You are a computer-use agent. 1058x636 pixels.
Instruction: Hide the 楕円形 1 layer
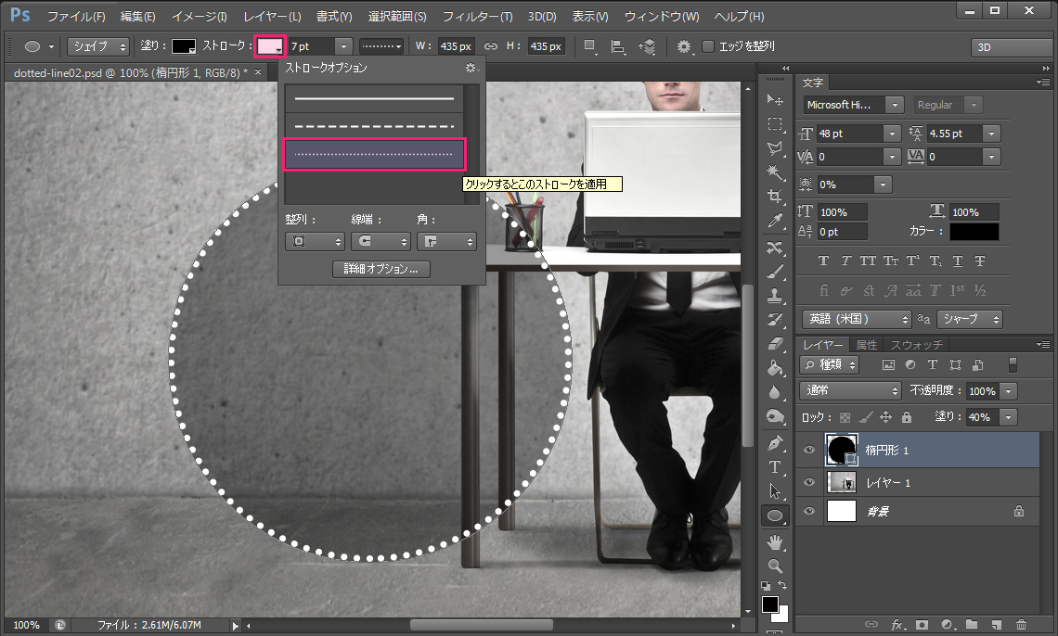808,451
